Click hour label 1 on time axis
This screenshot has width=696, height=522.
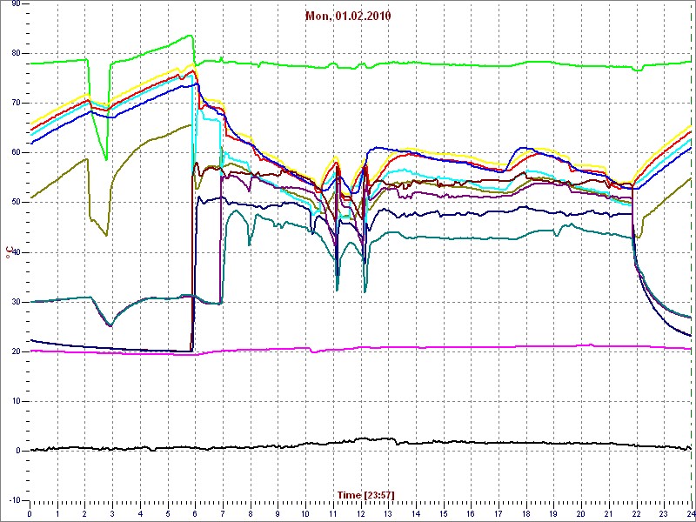(57, 513)
